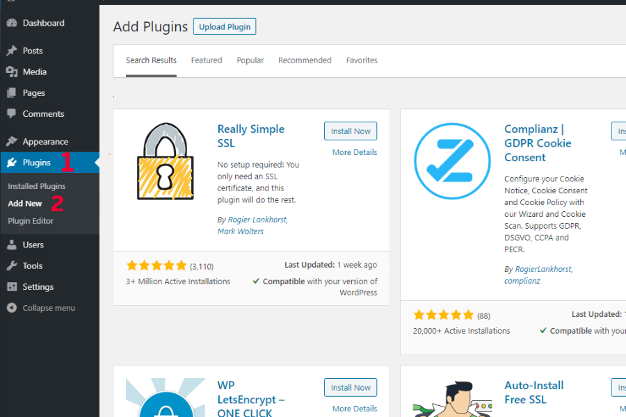
Task: Open the Appearance menu label
Action: pyautogui.click(x=45, y=142)
